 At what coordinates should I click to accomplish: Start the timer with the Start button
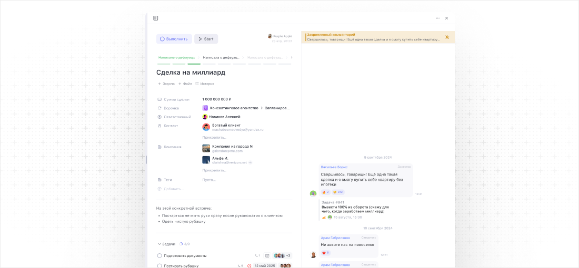point(206,39)
